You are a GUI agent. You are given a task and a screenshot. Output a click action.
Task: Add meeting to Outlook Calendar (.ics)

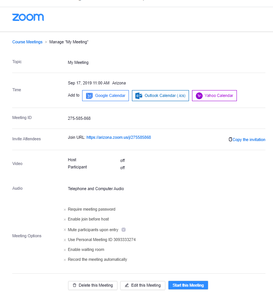tap(160, 96)
